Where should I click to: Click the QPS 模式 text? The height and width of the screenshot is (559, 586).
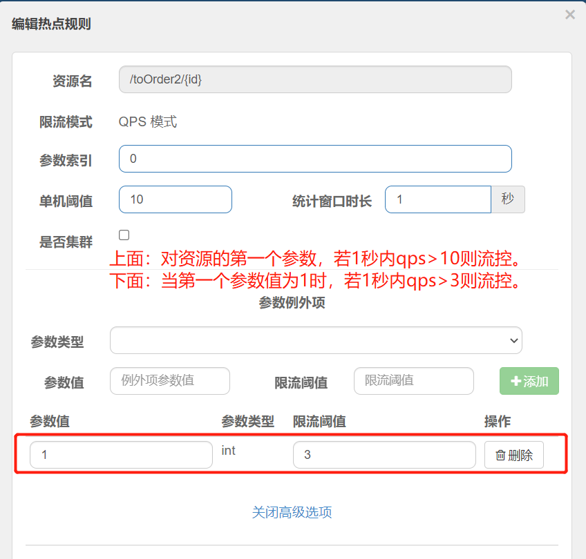(x=148, y=122)
